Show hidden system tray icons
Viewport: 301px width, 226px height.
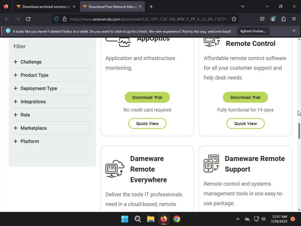238,219
